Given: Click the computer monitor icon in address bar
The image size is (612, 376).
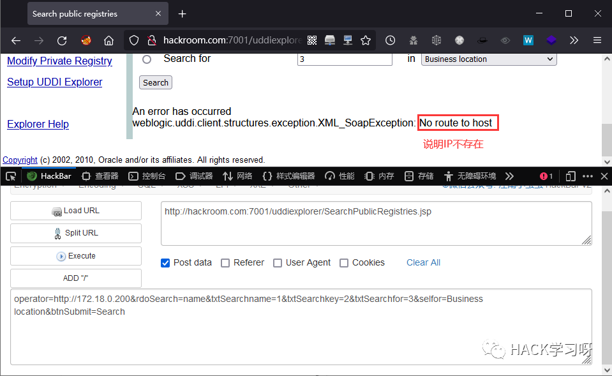Looking at the screenshot, I should [348, 40].
